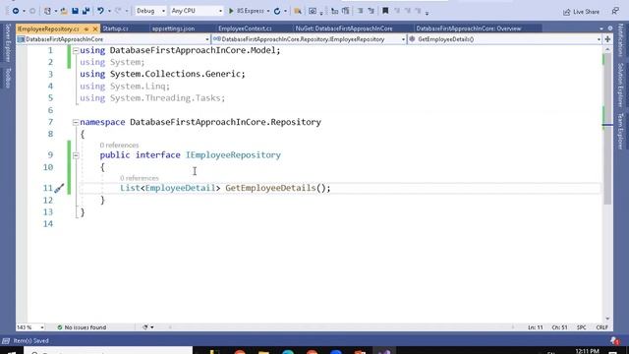Image resolution: width=629 pixels, height=354 pixels.
Task: Click the feedback icon right of Live Share
Action: click(615, 11)
